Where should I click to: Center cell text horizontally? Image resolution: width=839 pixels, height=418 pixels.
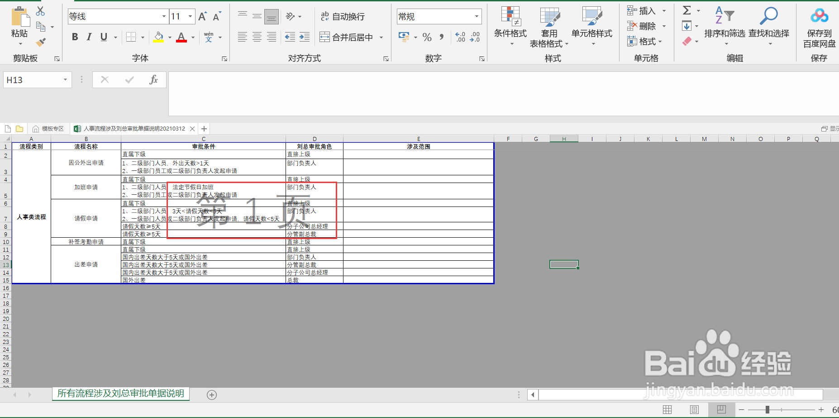257,37
